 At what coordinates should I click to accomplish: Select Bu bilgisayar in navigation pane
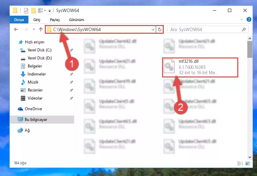pyautogui.click(x=36, y=120)
